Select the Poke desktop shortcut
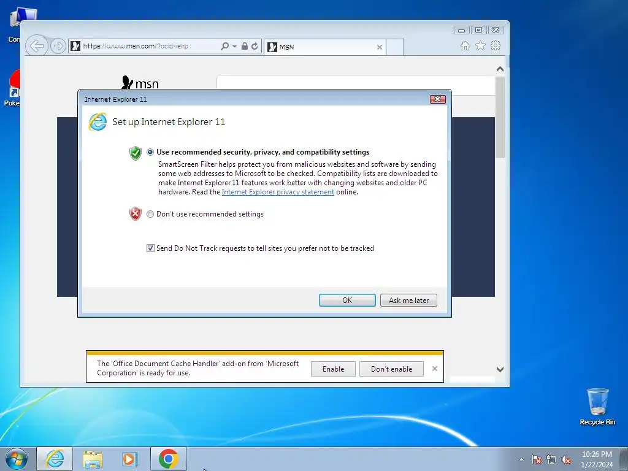Image resolution: width=628 pixels, height=471 pixels. click(x=12, y=88)
